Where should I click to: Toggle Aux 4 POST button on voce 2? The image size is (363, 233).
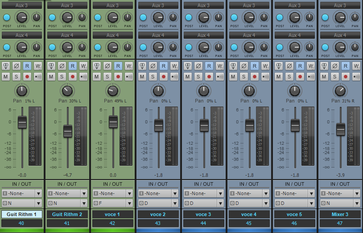tap(143, 47)
